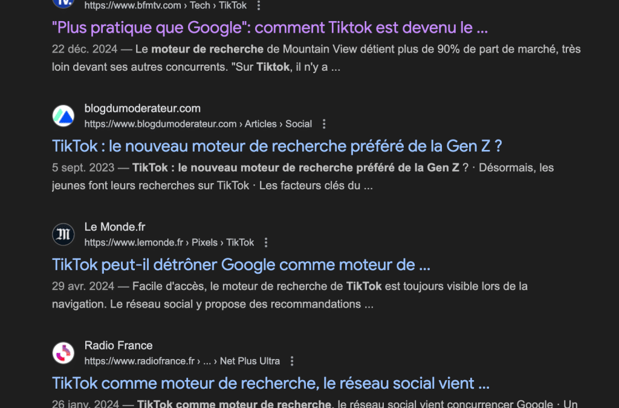Open the three-dot menu for the blogdumoderateur result

coord(324,124)
